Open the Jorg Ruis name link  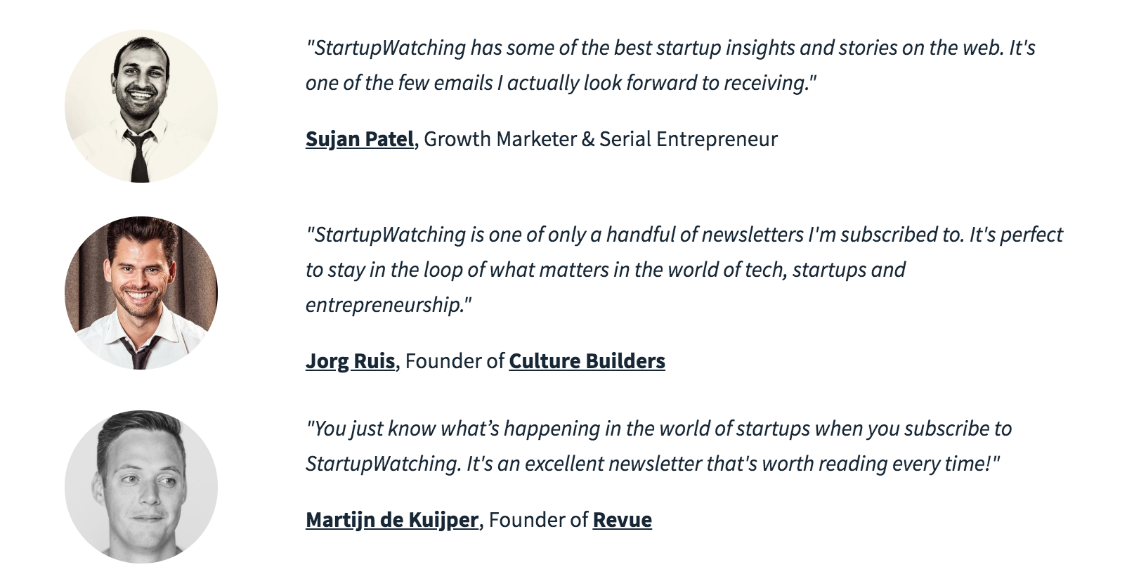pyautogui.click(x=350, y=361)
